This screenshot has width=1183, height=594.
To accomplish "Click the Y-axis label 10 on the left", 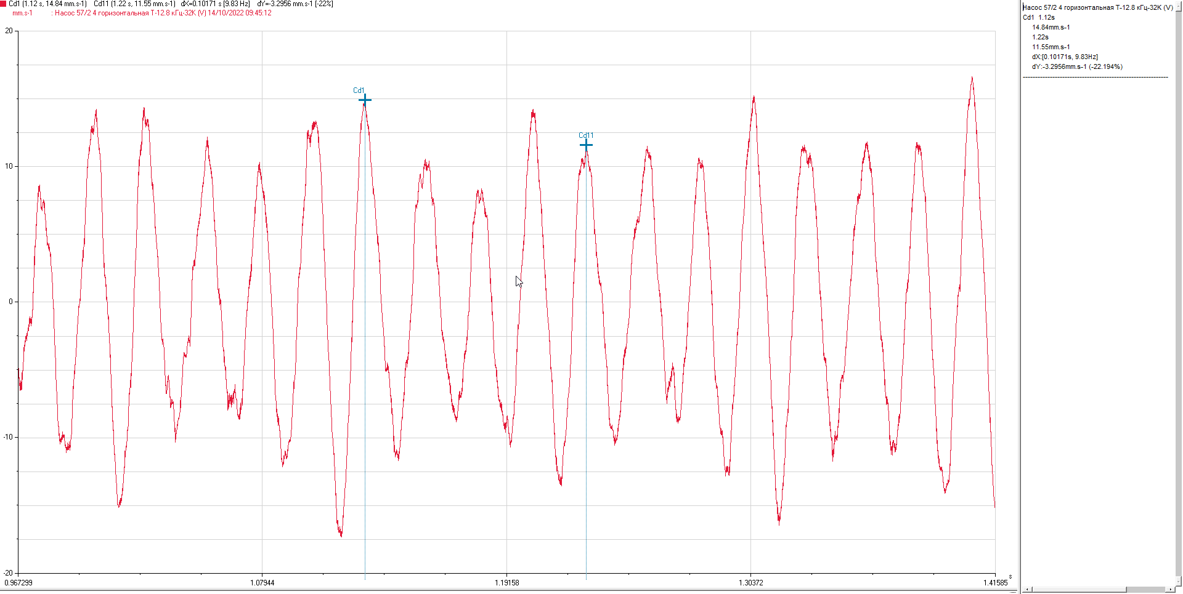I will [9, 166].
